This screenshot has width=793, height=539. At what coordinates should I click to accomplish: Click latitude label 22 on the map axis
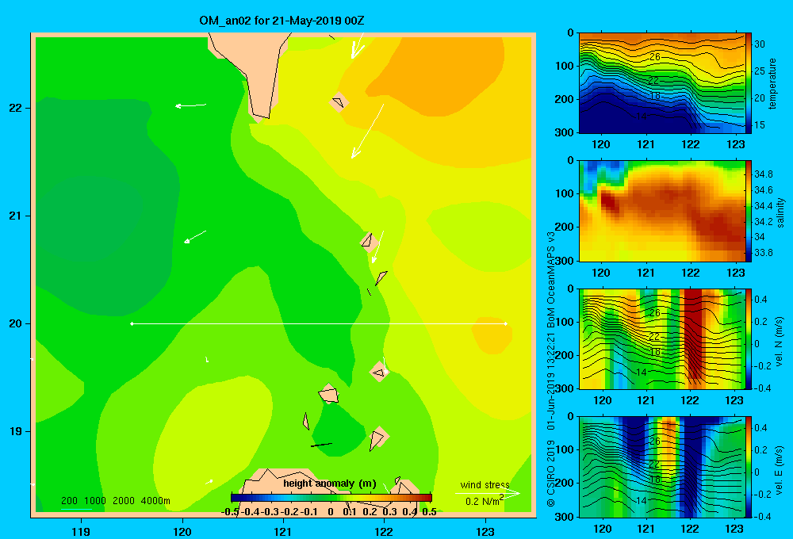[x=16, y=108]
